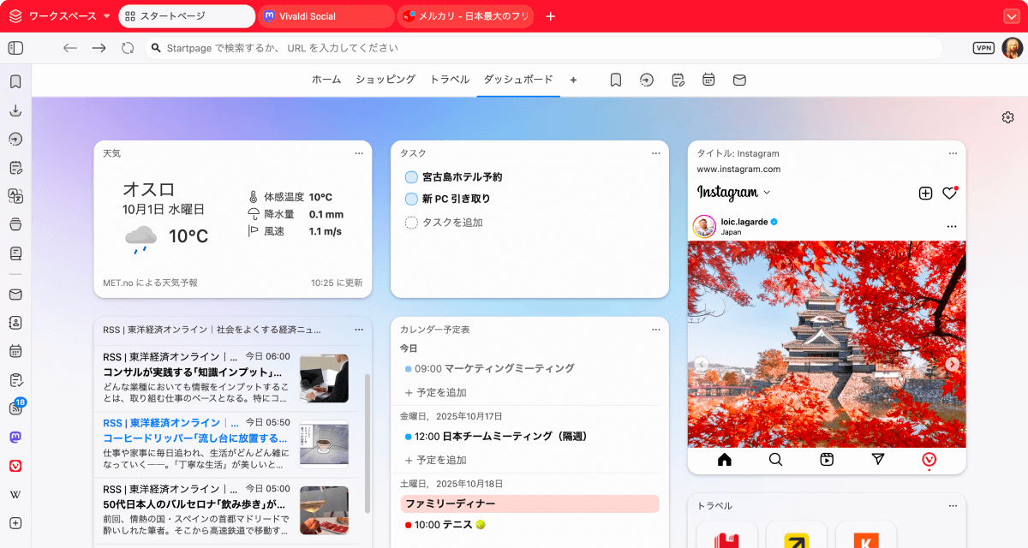
Task: Open the Downloads panel in the sidebar
Action: pyautogui.click(x=15, y=110)
